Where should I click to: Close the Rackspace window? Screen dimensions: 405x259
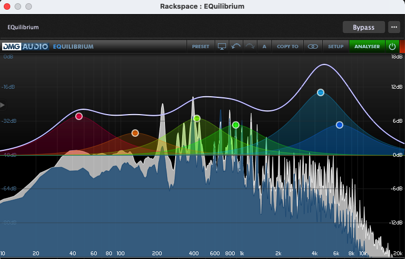click(x=7, y=6)
